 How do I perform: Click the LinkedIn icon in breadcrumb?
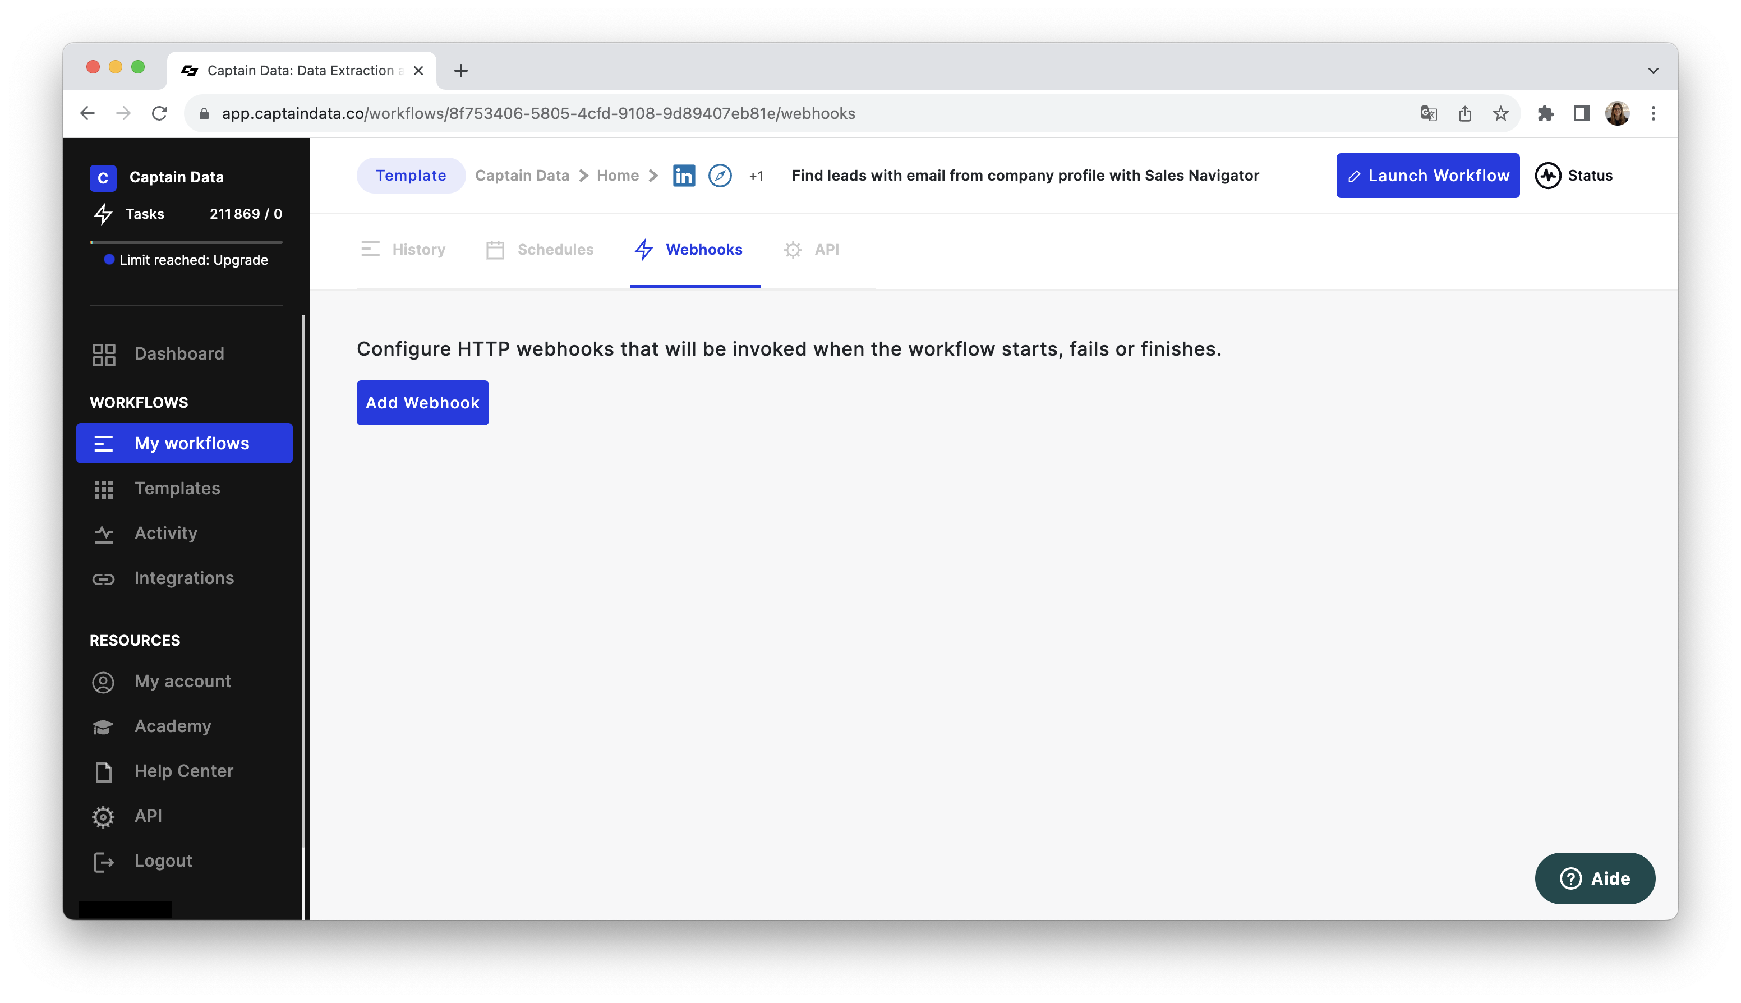point(683,176)
